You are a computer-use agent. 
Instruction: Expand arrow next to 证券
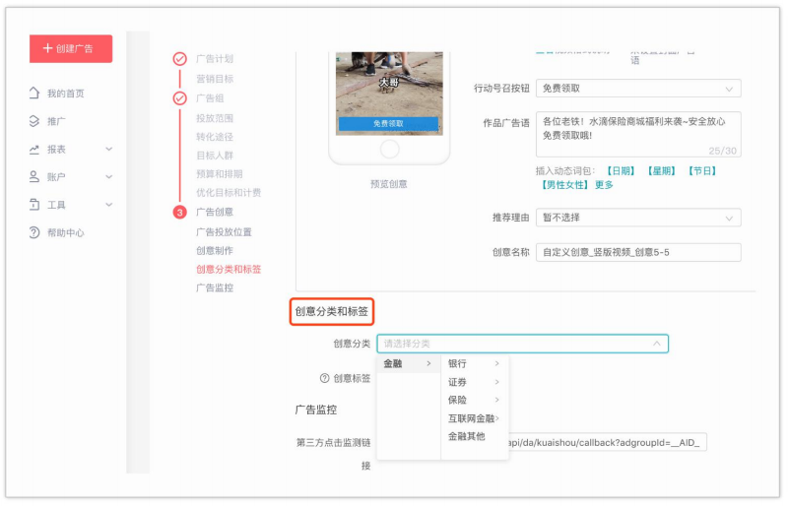(x=496, y=382)
